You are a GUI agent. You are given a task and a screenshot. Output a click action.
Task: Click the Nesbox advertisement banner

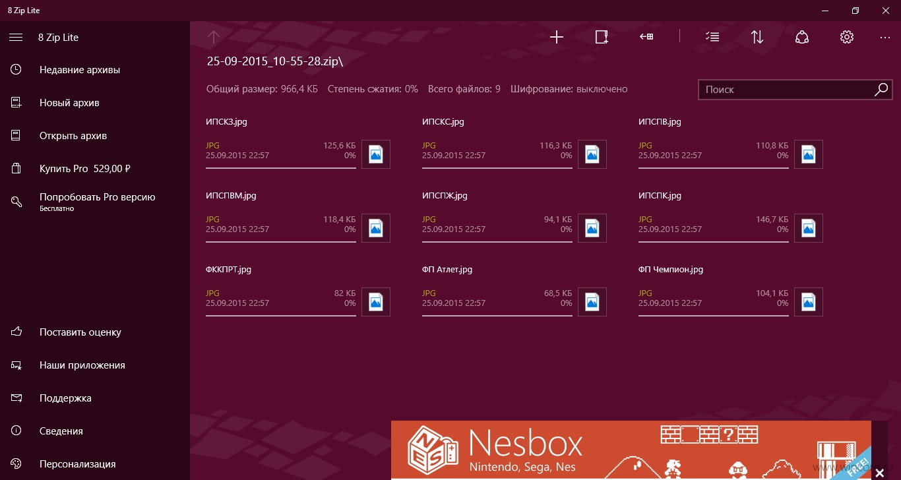[x=631, y=450]
